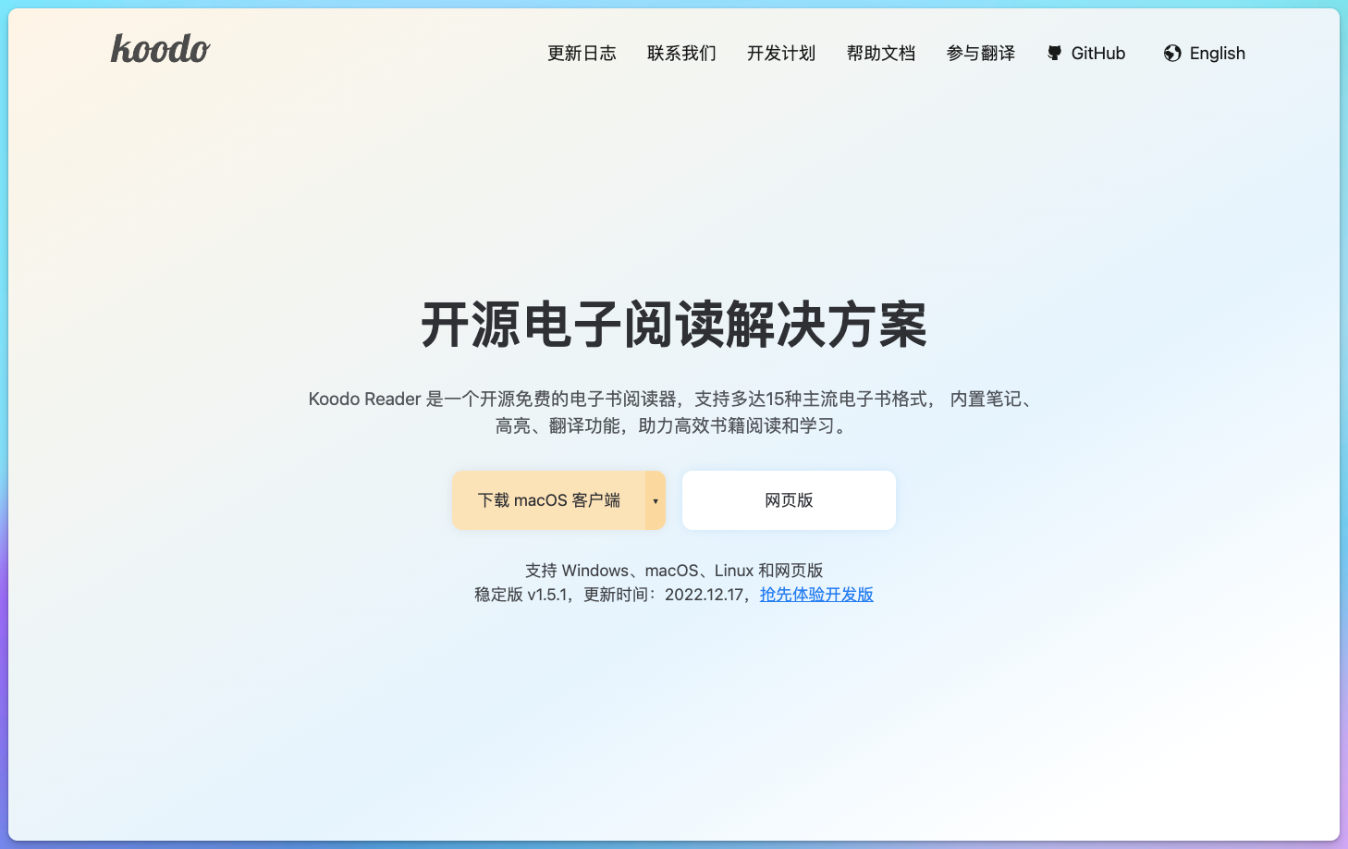The width and height of the screenshot is (1348, 849).
Task: Click the globe language icon
Action: 1172,54
